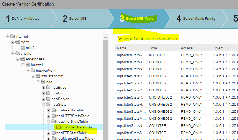This screenshot has width=238, height=140.
Task: Select the hwDatacomm label in tree
Action: click(x=52, y=76)
